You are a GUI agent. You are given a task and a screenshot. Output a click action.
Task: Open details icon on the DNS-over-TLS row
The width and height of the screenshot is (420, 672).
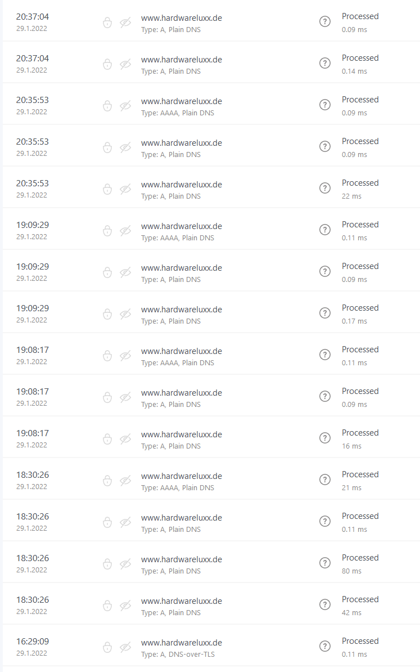click(325, 646)
